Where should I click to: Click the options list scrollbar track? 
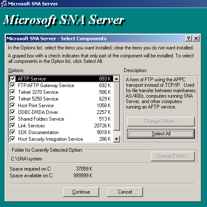117,133
